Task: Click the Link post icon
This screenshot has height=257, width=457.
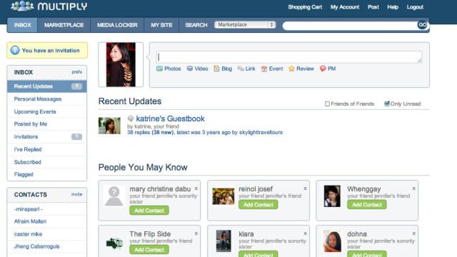Action: click(x=241, y=69)
